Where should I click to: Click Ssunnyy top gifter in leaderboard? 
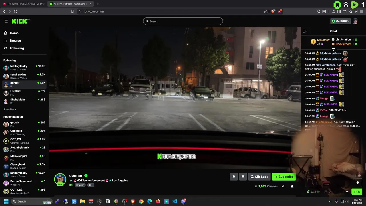pos(323,40)
